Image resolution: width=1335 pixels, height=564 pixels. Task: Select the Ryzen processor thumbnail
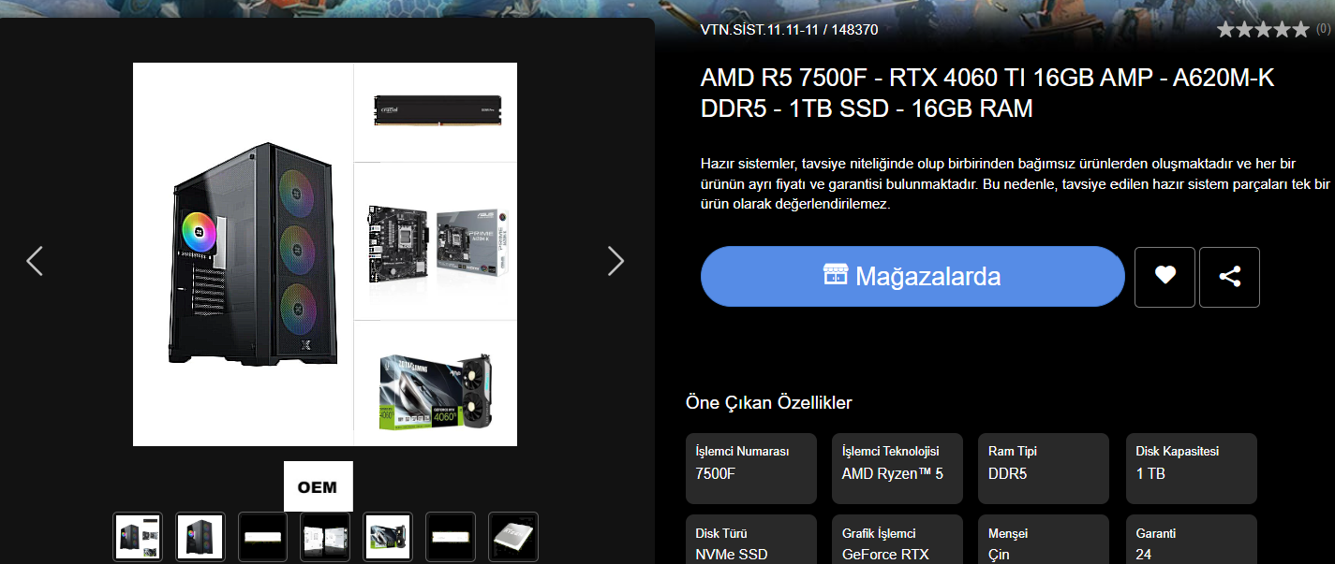click(513, 537)
